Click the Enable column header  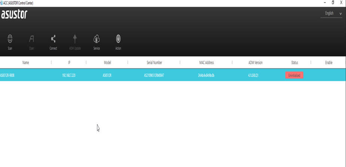328,63
